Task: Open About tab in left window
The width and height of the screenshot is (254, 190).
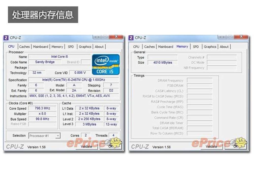Action: [99, 47]
